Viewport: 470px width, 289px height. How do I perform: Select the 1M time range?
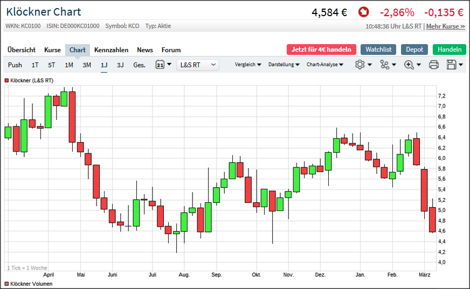tap(69, 65)
